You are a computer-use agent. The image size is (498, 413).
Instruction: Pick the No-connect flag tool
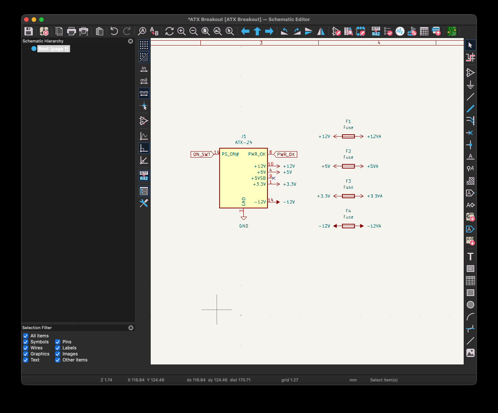[x=470, y=133]
